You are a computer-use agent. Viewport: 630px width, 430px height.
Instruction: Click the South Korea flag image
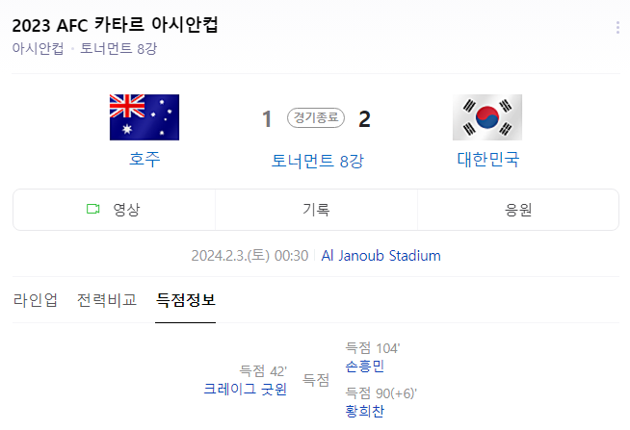tap(486, 117)
